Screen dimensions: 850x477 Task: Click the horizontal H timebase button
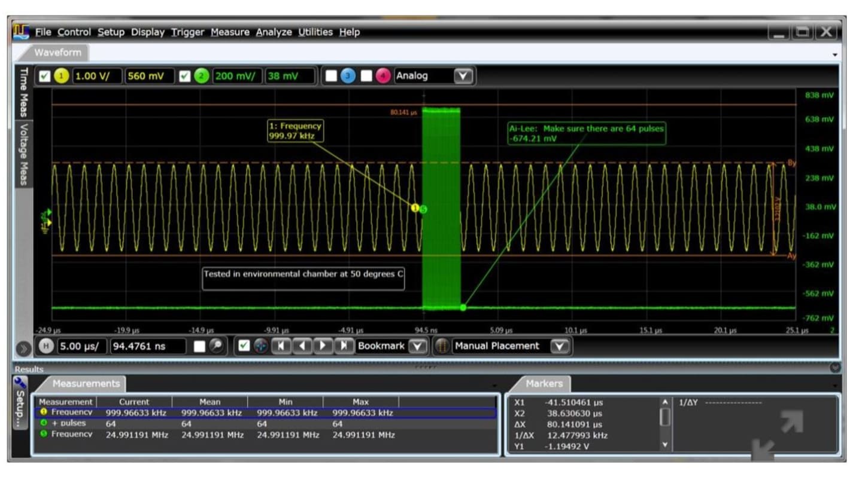point(46,346)
